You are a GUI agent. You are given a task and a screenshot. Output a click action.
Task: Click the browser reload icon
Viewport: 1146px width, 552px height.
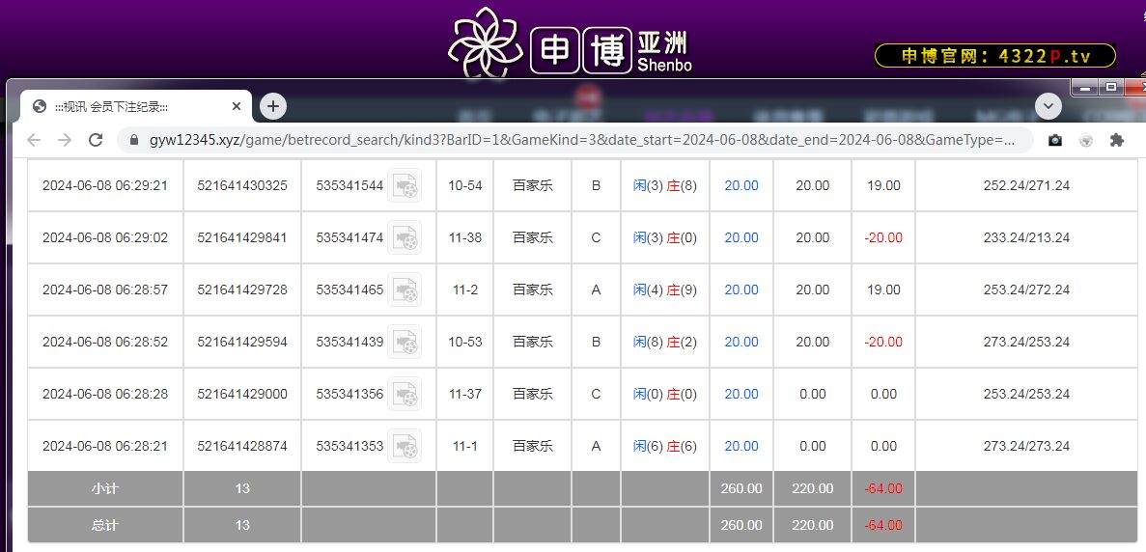coord(96,140)
